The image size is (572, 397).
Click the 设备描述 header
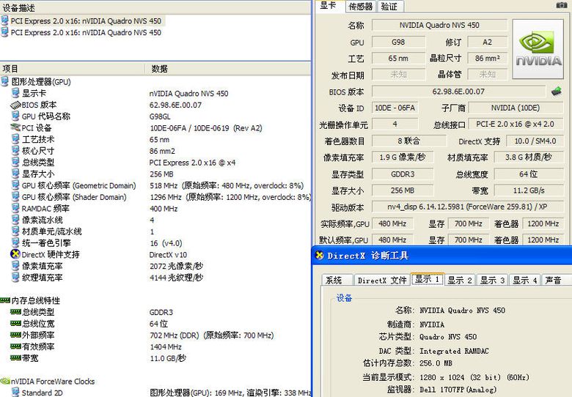click(155, 7)
